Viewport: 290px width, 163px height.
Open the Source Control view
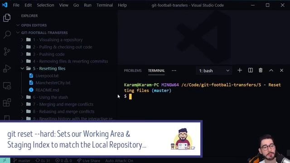pyautogui.click(x=7, y=51)
